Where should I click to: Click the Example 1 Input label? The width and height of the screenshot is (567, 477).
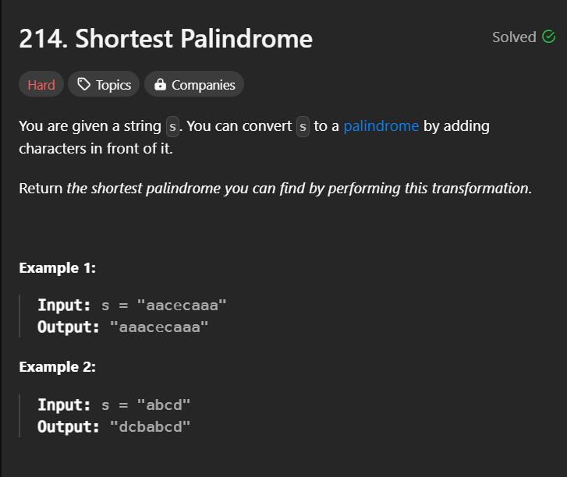click(x=64, y=306)
